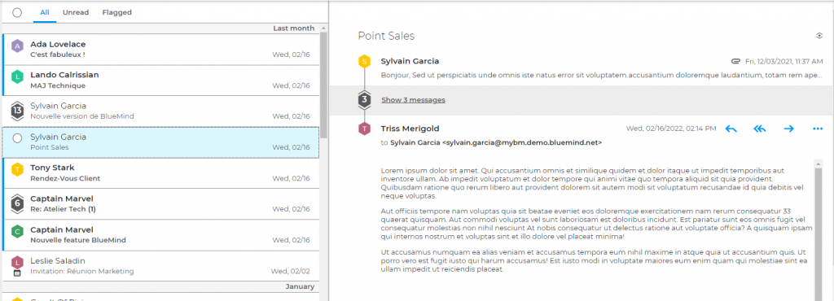Switch to the All tab
The height and width of the screenshot is (301, 834).
pyautogui.click(x=45, y=12)
